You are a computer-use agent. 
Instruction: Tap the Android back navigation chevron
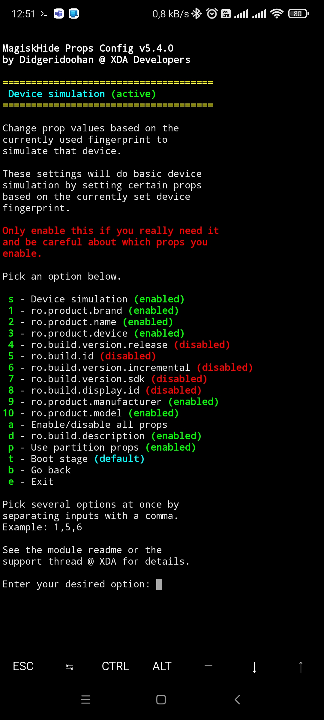click(237, 700)
